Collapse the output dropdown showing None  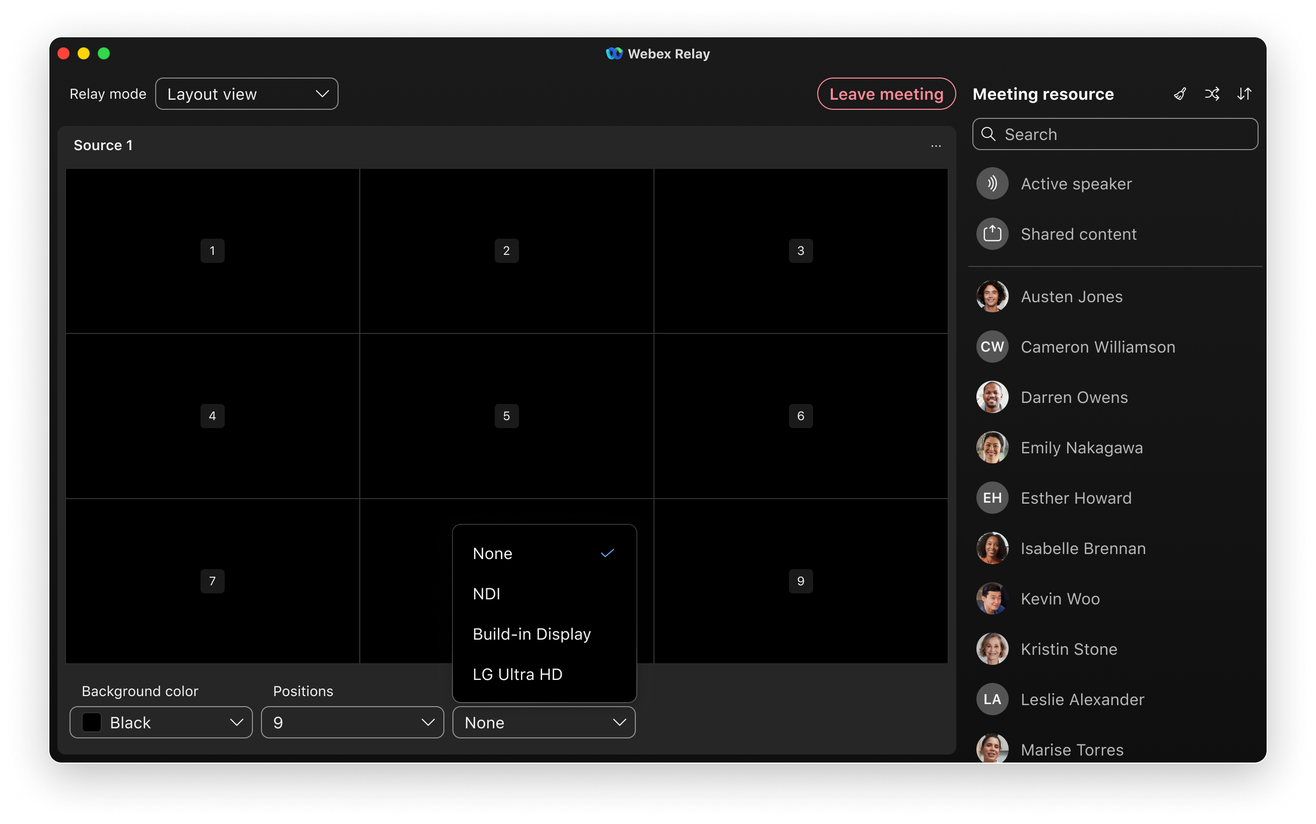(544, 722)
